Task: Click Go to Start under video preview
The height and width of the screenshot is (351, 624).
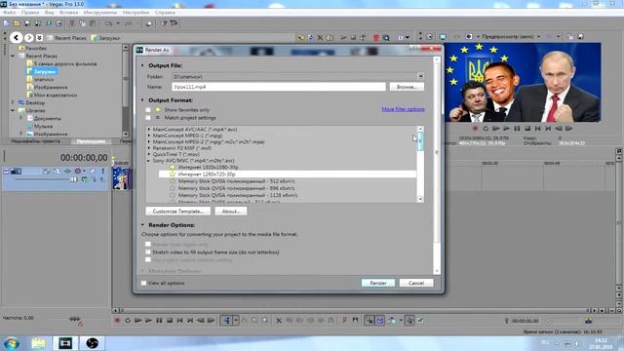Action: [537, 129]
